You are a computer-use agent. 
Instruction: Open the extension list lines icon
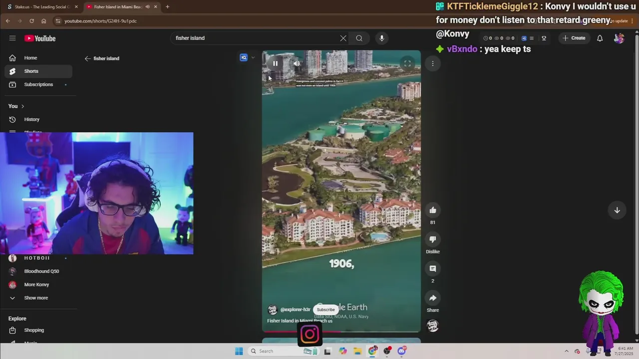click(531, 38)
